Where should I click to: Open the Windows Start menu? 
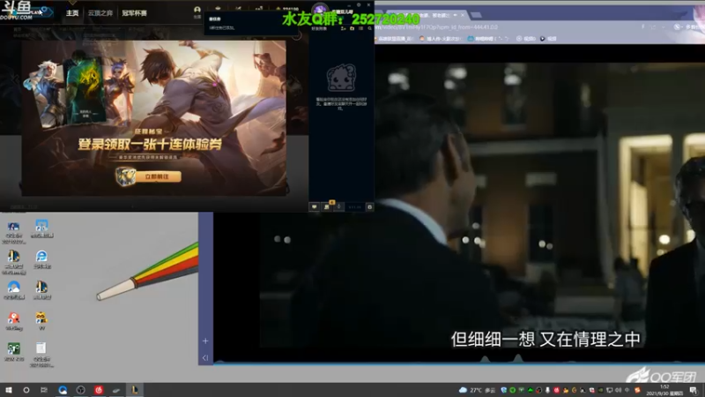[8, 390]
